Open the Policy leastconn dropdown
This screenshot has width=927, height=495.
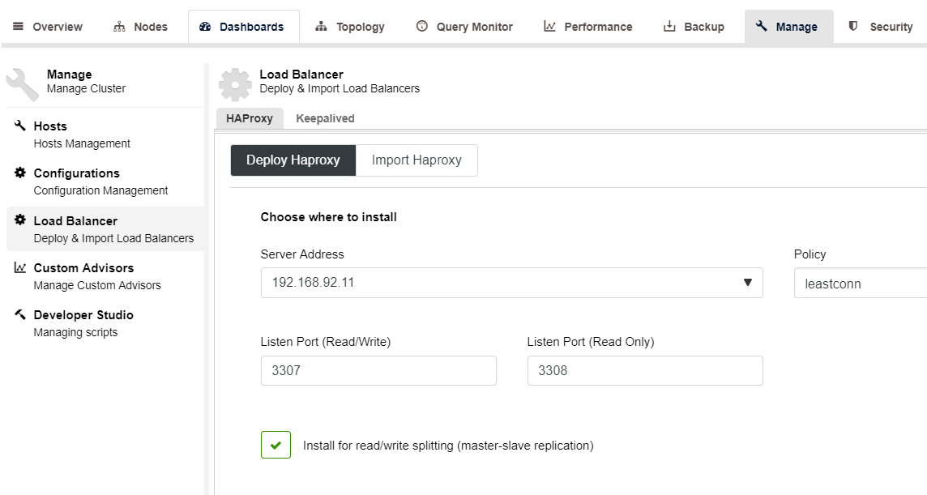(860, 284)
